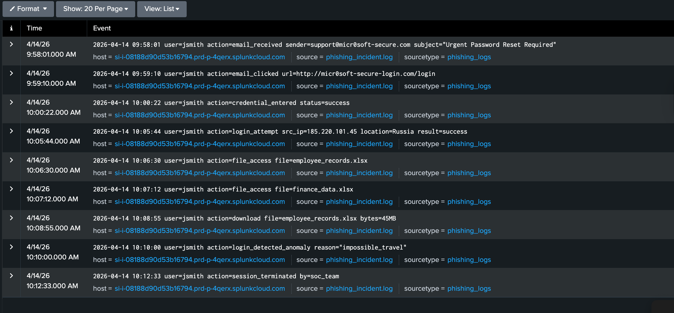Click the info 'i' column header icon

tap(11, 28)
